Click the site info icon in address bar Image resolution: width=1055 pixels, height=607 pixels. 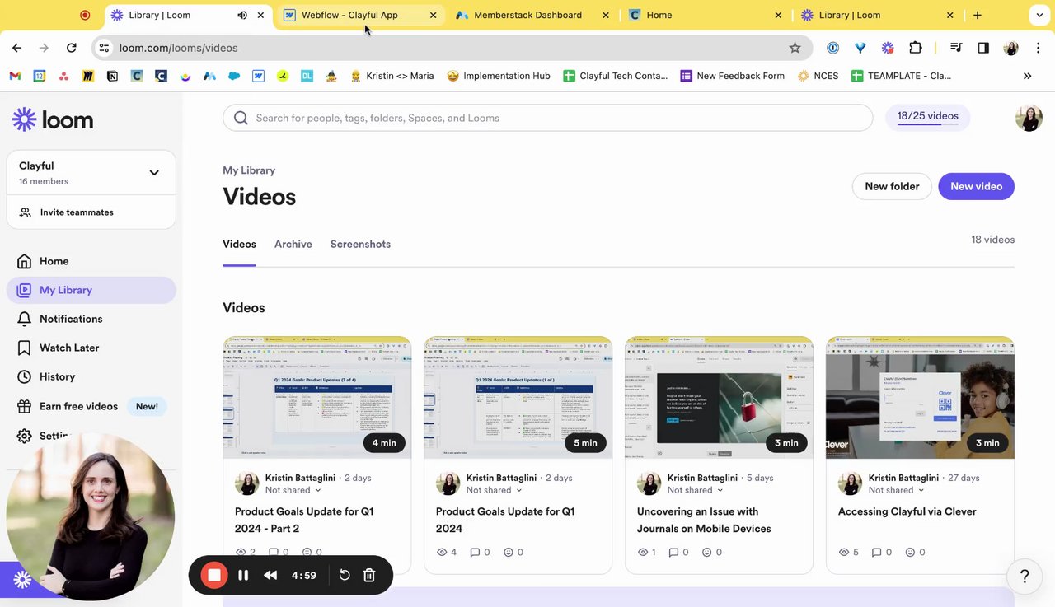pyautogui.click(x=104, y=48)
